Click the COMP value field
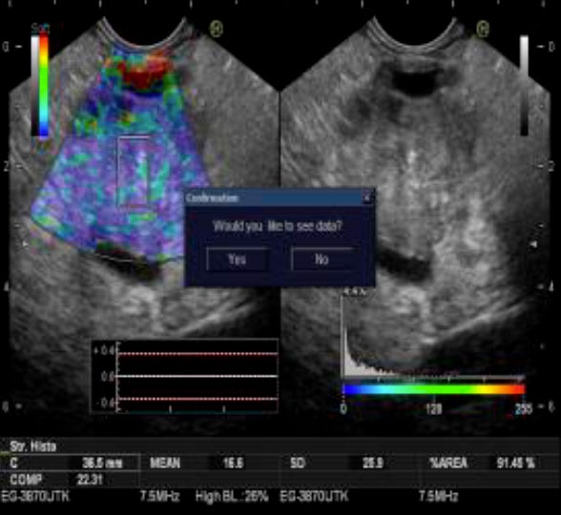 (x=90, y=479)
